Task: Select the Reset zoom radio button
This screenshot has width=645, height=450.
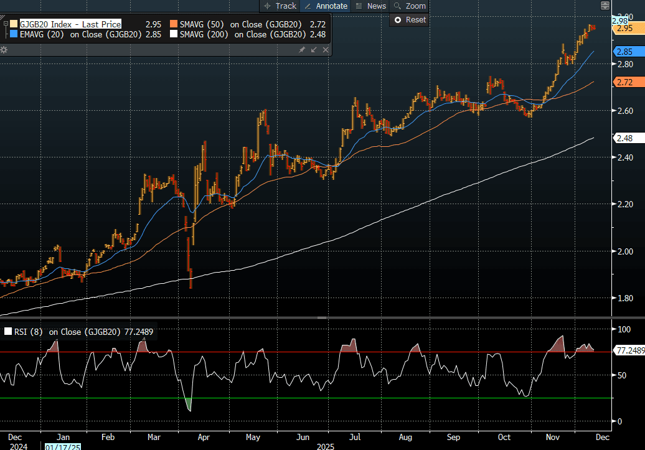Action: coord(398,20)
